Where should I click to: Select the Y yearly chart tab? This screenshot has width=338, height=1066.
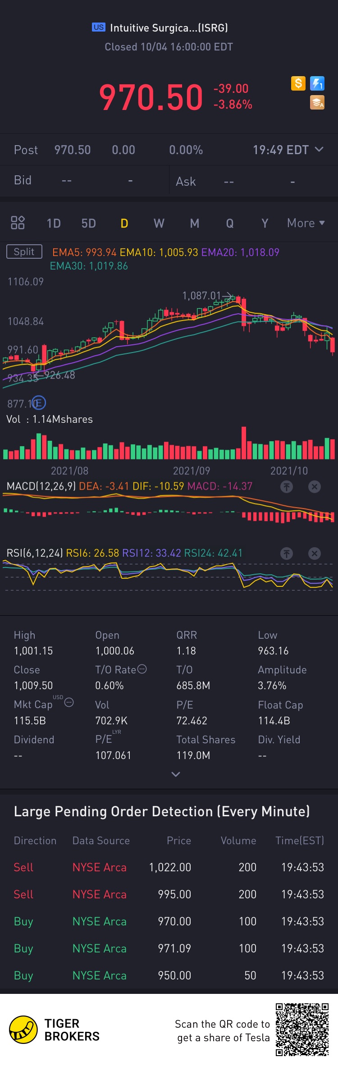(x=265, y=224)
